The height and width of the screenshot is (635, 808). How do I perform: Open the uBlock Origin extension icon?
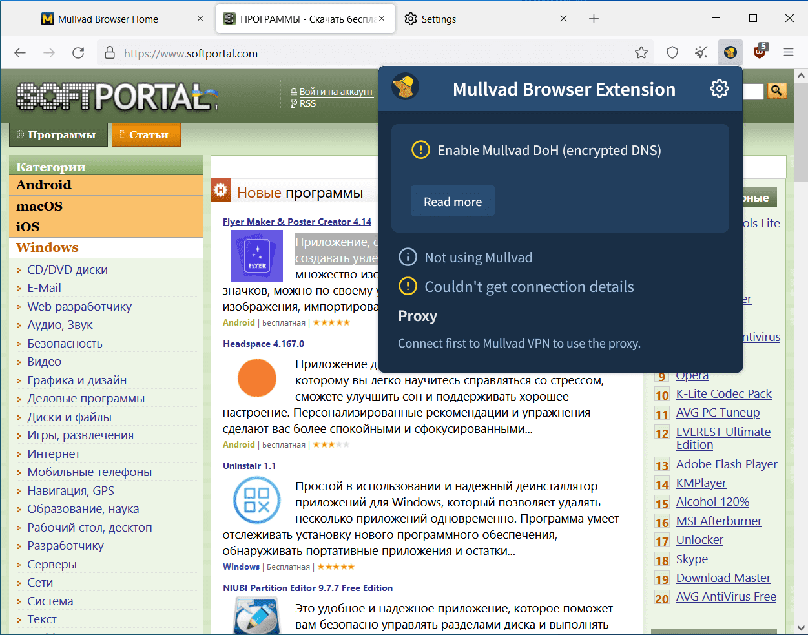click(x=760, y=52)
